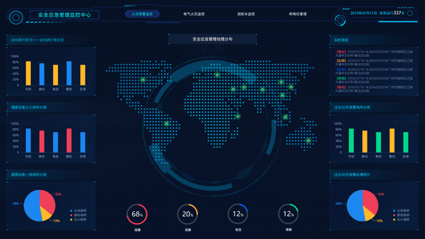Switch to the 电气火灾监控 tab
Screen dimensions: 425x239
coord(194,14)
